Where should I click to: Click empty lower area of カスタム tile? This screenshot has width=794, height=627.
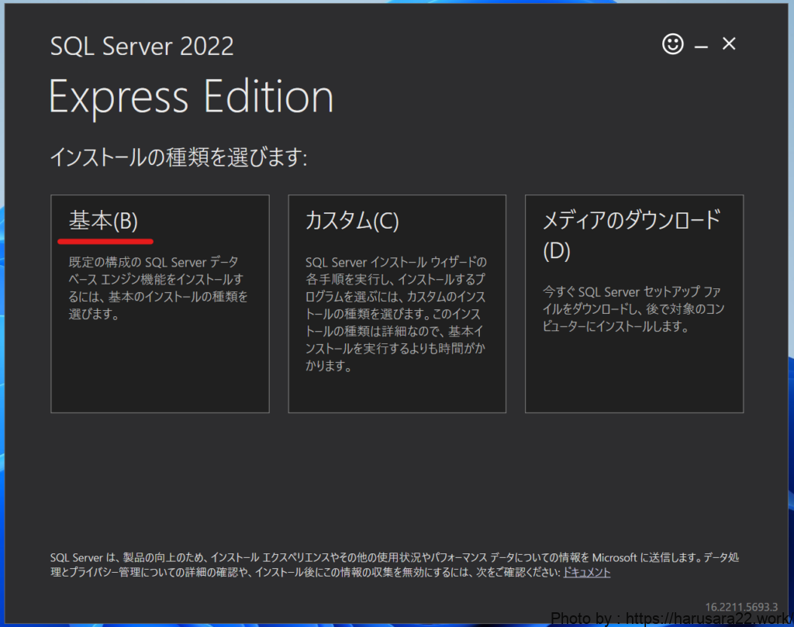(396, 394)
